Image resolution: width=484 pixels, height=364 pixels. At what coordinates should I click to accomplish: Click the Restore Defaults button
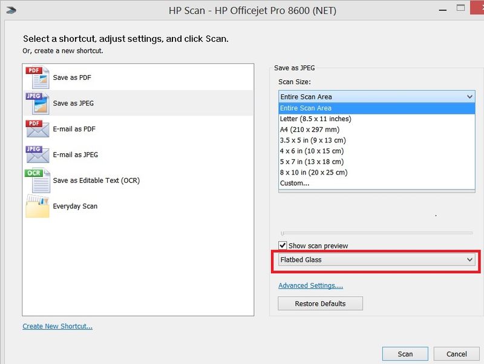click(320, 303)
